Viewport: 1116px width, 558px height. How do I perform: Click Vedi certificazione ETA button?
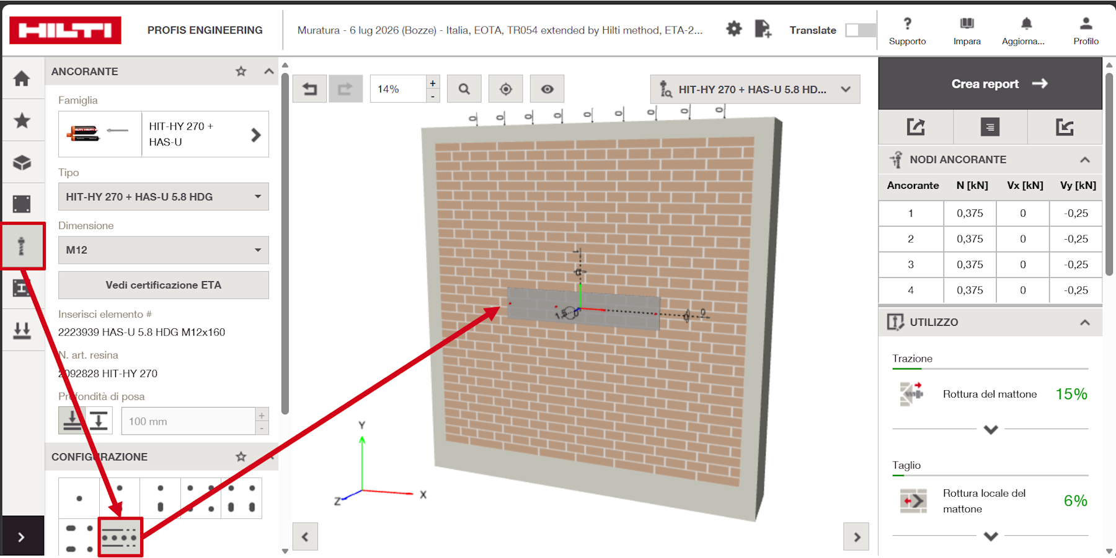pos(164,285)
